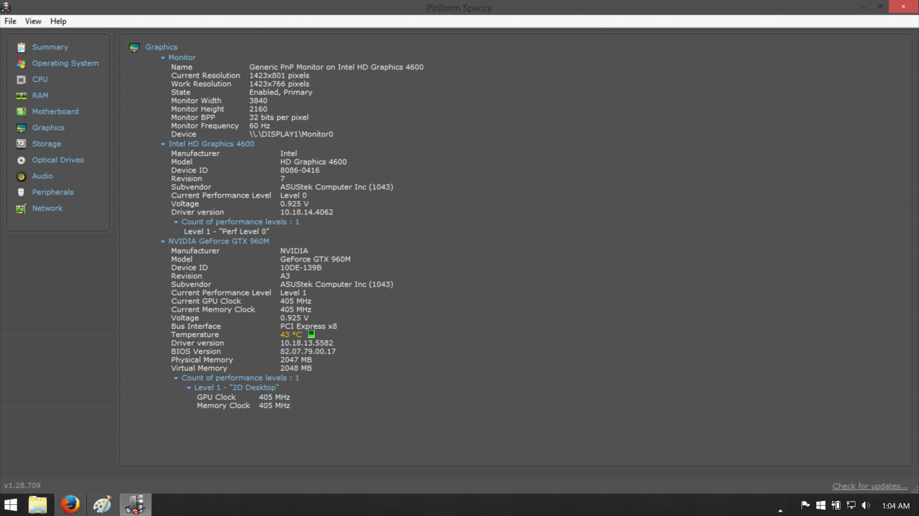The width and height of the screenshot is (919, 516).
Task: Click the network tray icon
Action: 851,506
